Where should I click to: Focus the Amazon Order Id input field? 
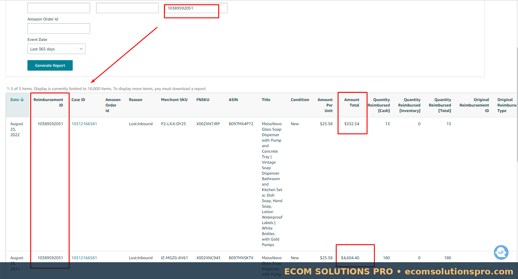coord(59,28)
